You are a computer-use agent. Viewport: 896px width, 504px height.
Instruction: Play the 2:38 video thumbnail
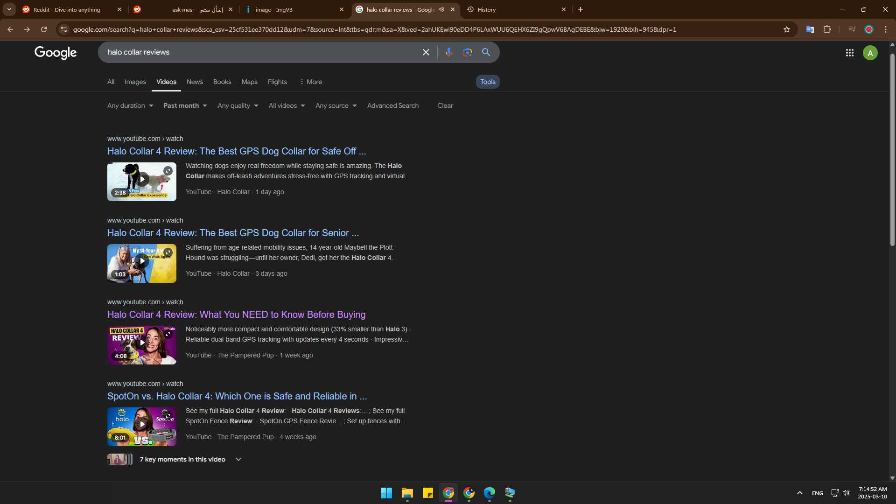pyautogui.click(x=142, y=182)
